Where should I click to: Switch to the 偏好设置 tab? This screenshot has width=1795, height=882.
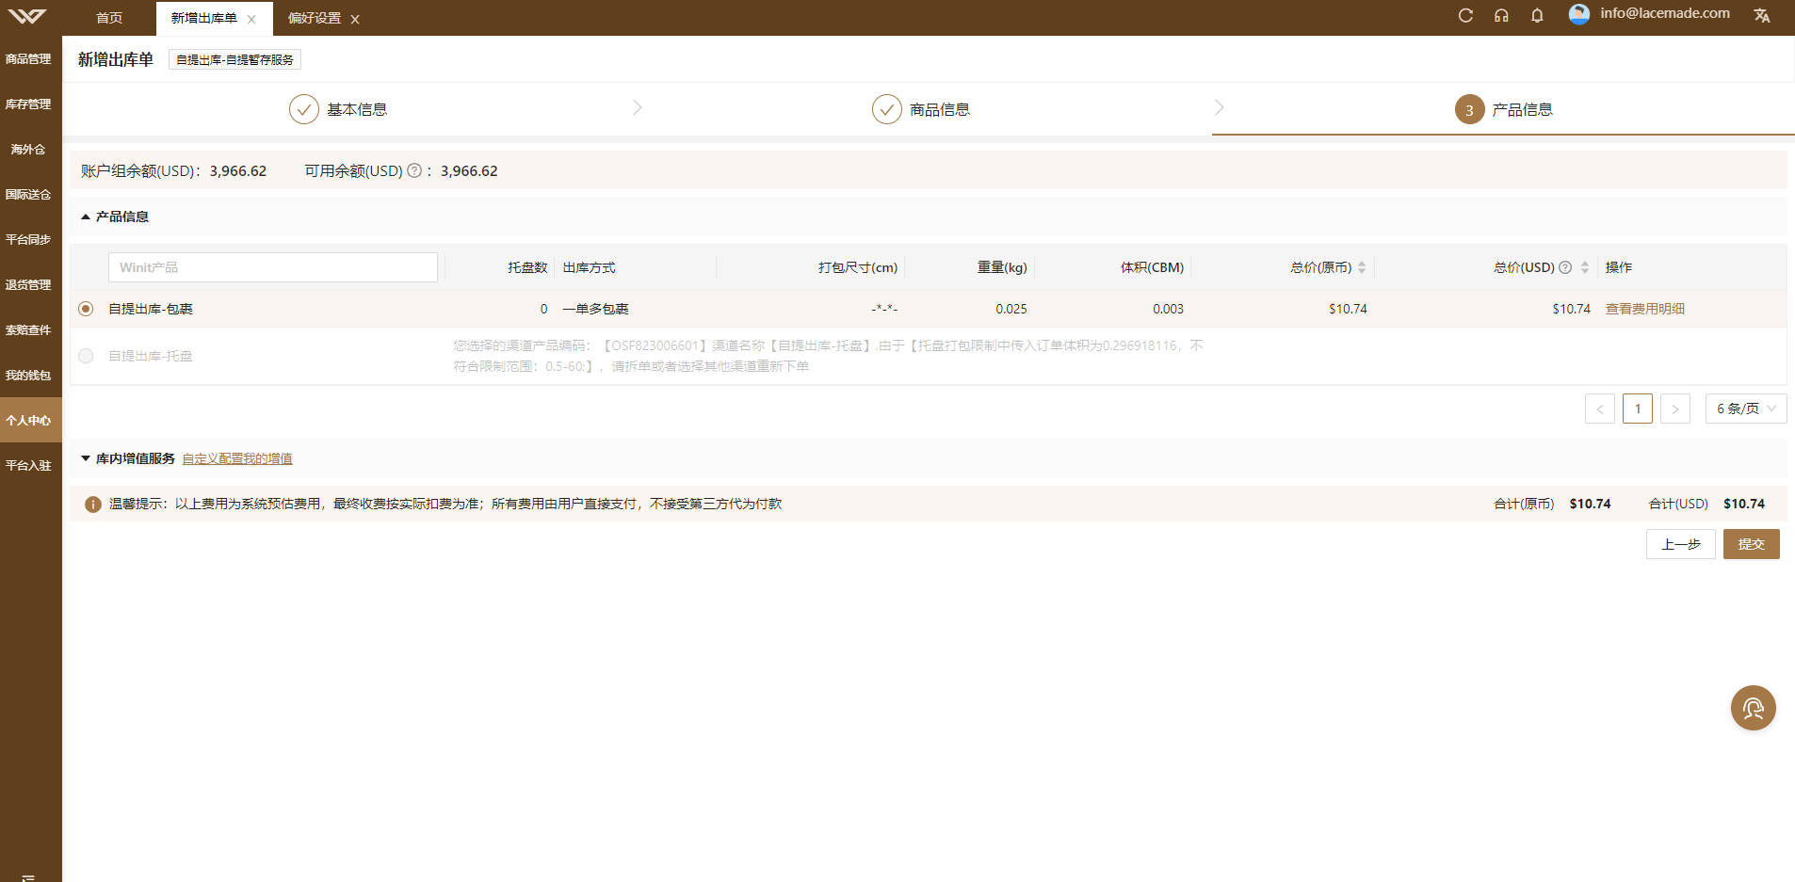coord(315,18)
